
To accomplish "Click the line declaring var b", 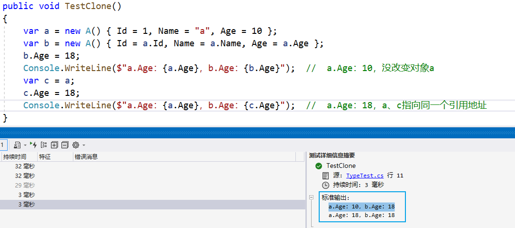I will click(173, 43).
